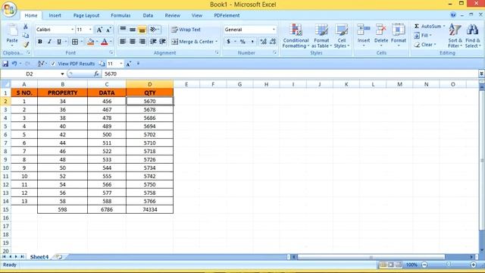485x273 pixels.
Task: Toggle View PDF Results checkbox
Action: pos(53,64)
